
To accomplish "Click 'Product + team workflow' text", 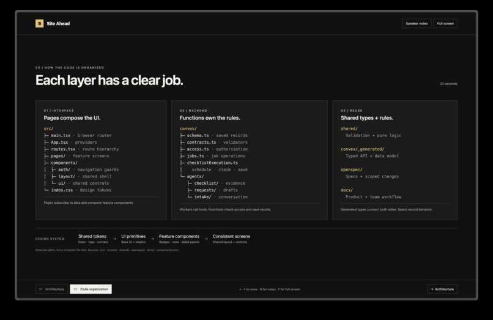I will pyautogui.click(x=373, y=197).
